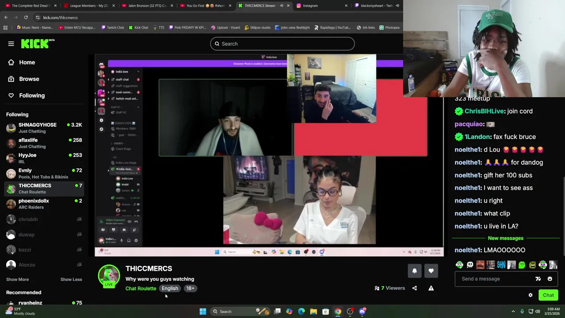
Task: Open phoenixdollx channel from Following list
Action: 44,204
